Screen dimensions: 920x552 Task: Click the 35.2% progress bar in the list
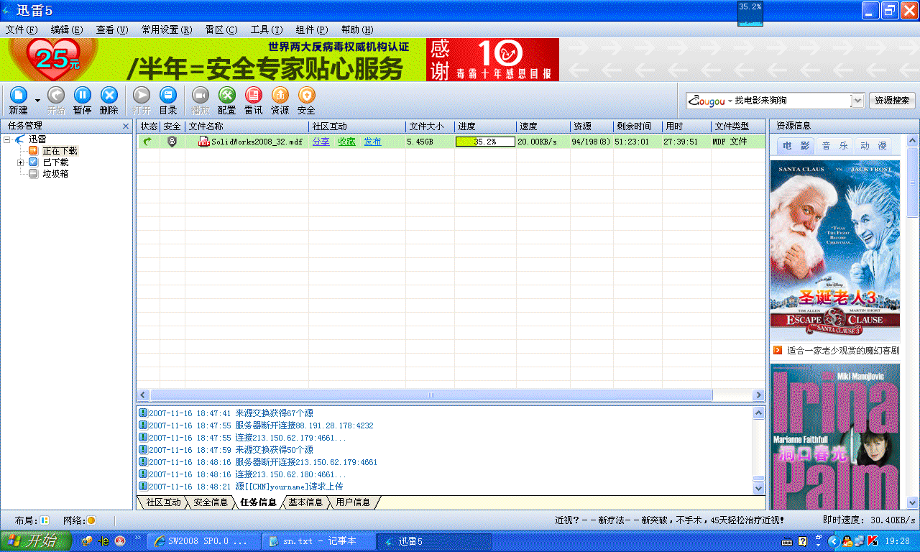click(x=485, y=142)
